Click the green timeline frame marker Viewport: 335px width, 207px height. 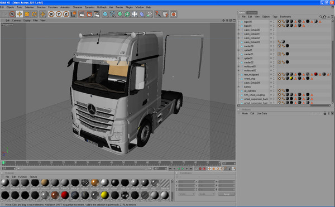tap(3, 163)
